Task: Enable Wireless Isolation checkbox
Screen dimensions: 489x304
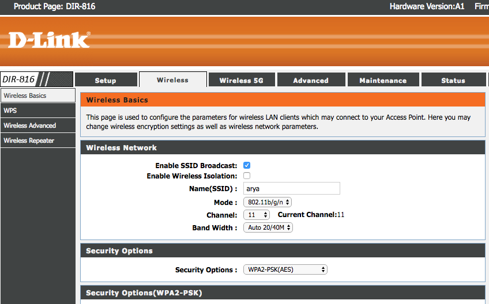Action: click(247, 176)
